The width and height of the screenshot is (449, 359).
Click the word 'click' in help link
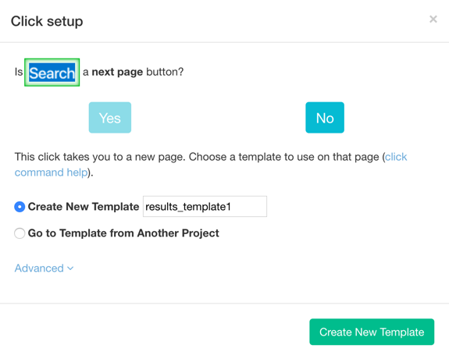[x=396, y=157]
